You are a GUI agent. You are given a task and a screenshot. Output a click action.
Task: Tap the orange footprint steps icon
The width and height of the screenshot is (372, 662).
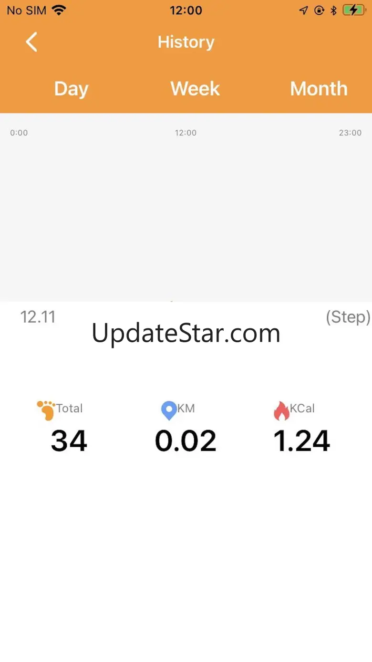coord(46,410)
